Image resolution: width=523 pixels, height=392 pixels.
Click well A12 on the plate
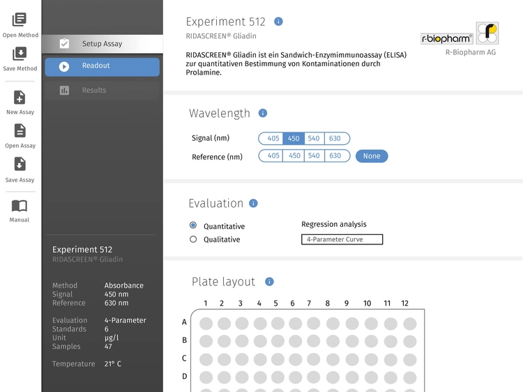(x=410, y=323)
